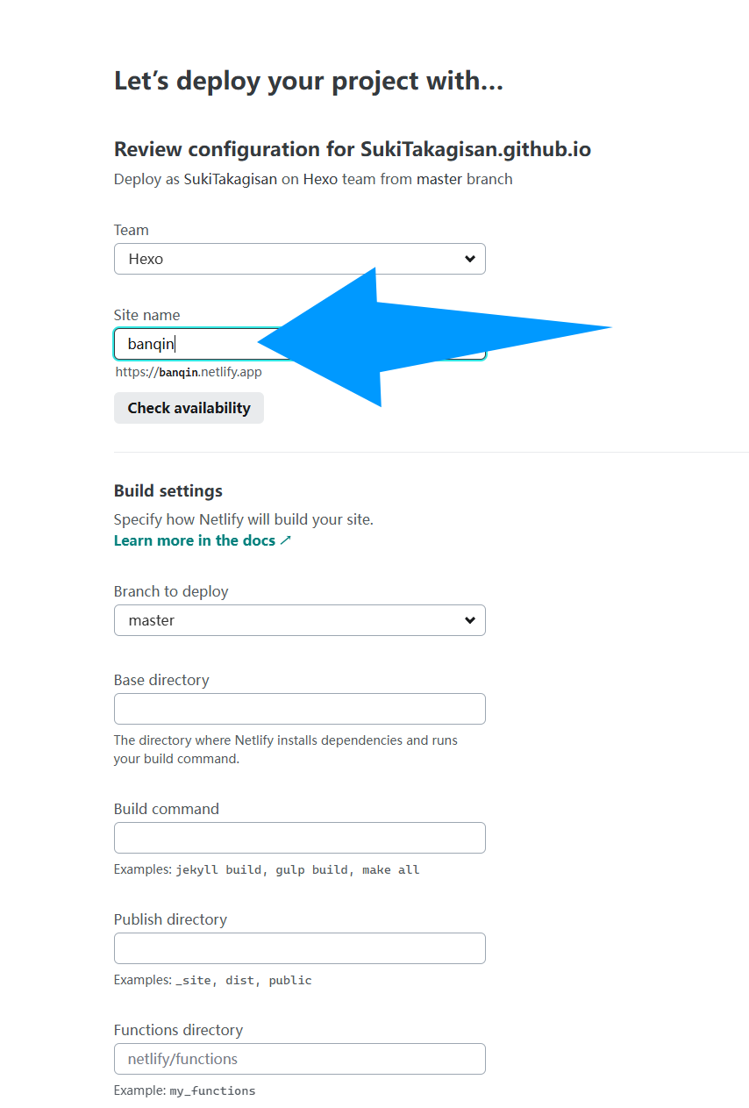
Task: Click the Site name label
Action: (146, 315)
